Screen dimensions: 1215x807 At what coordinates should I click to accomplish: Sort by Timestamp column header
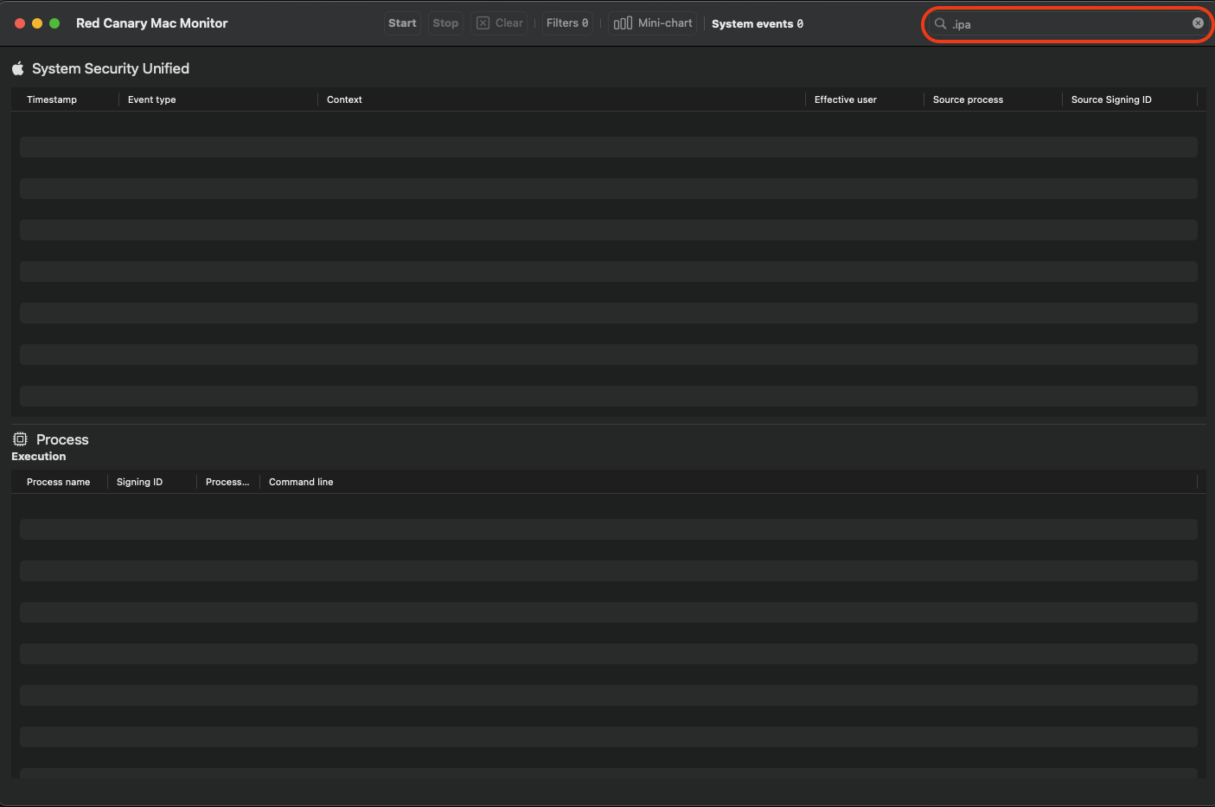tap(52, 99)
